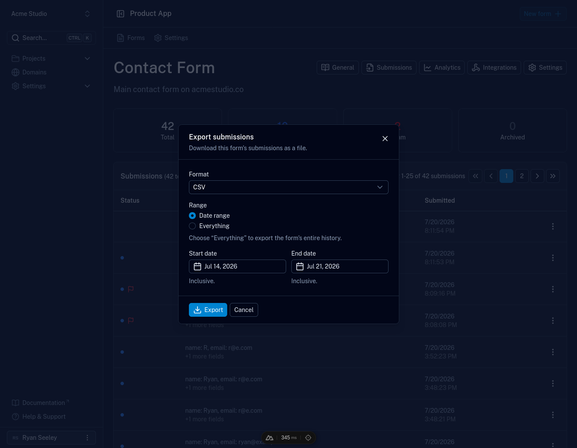577x448 pixels.
Task: Click the Search field in sidebar
Action: pos(51,38)
